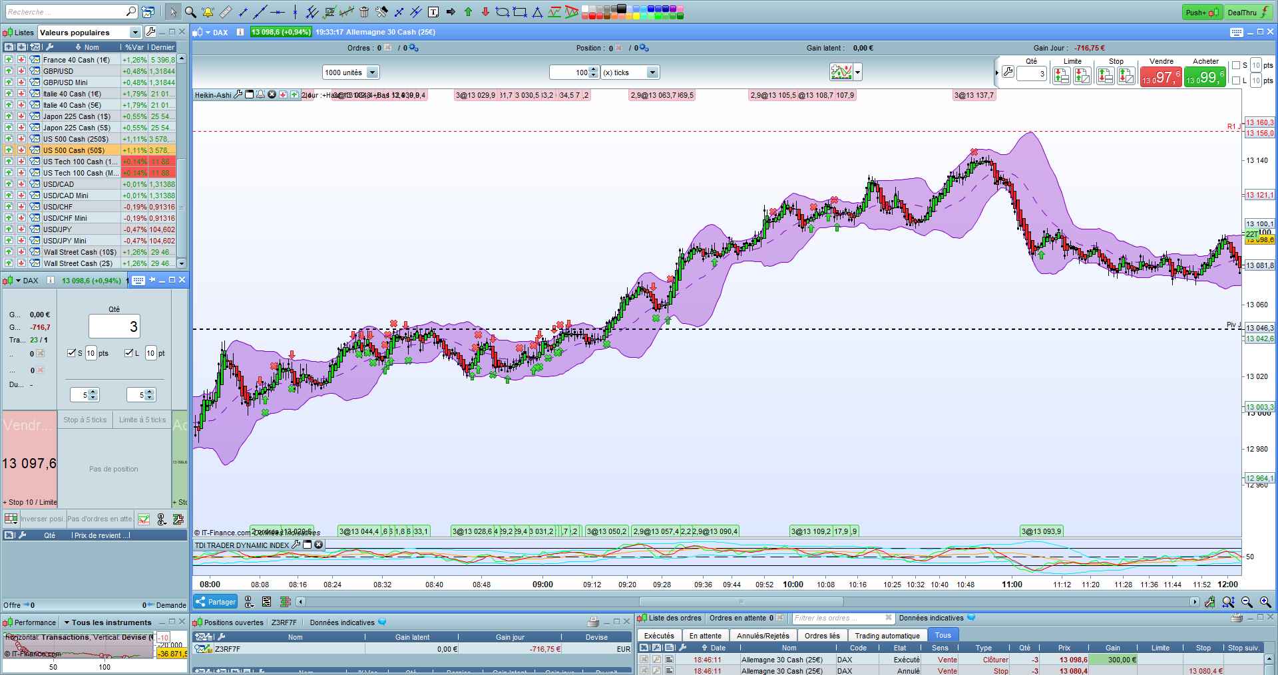This screenshot has height=675, width=1278.
Task: Click the Stop à 5 ticks button
Action: 85,420
